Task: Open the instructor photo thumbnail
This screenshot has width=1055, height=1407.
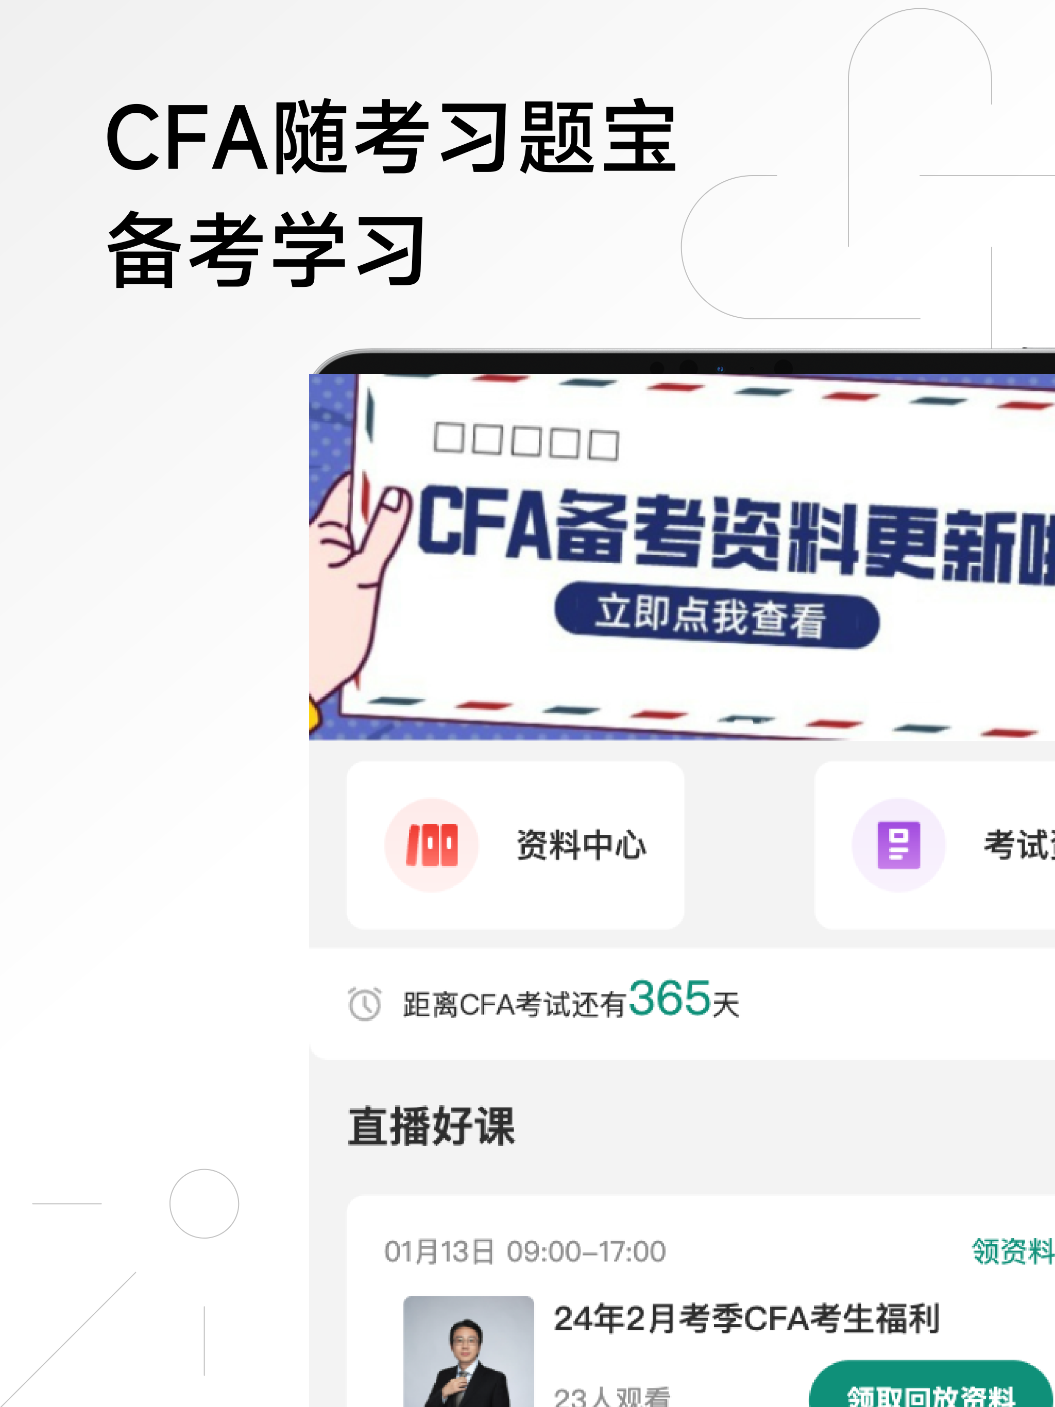Action: pos(468,1351)
